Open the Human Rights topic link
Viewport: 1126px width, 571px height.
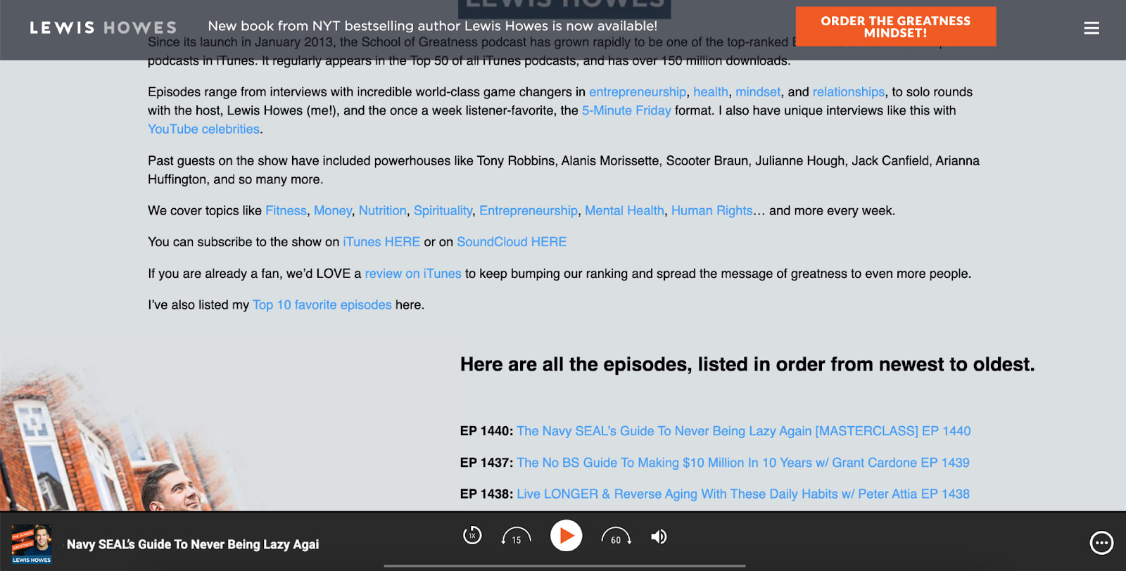[x=712, y=211]
